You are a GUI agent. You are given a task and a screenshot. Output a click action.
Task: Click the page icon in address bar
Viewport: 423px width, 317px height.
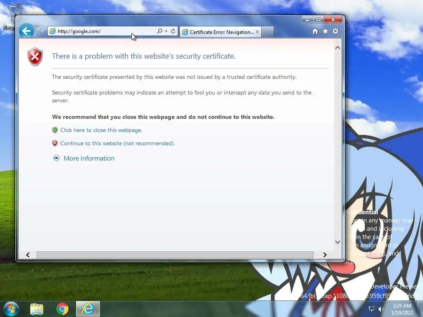click(52, 31)
